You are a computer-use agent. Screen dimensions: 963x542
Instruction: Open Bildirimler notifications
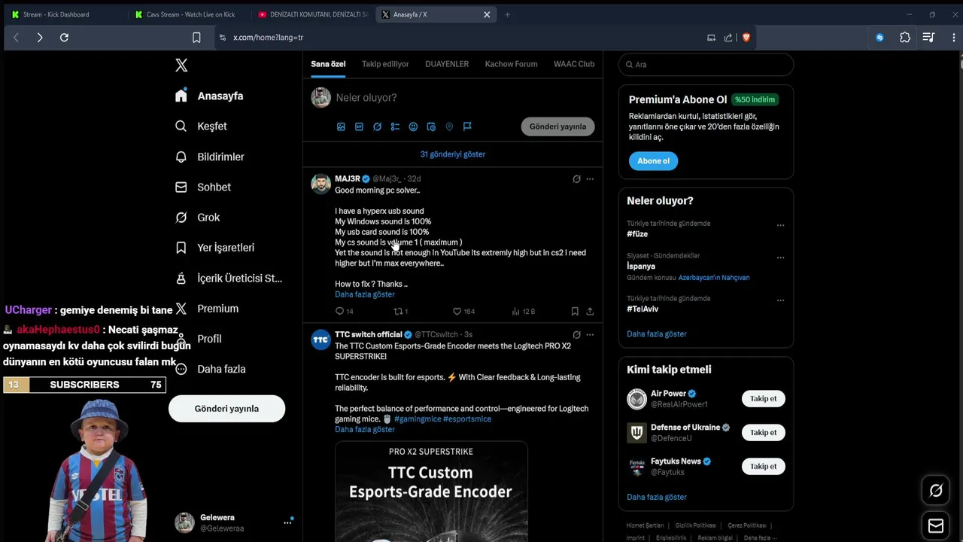click(x=209, y=157)
